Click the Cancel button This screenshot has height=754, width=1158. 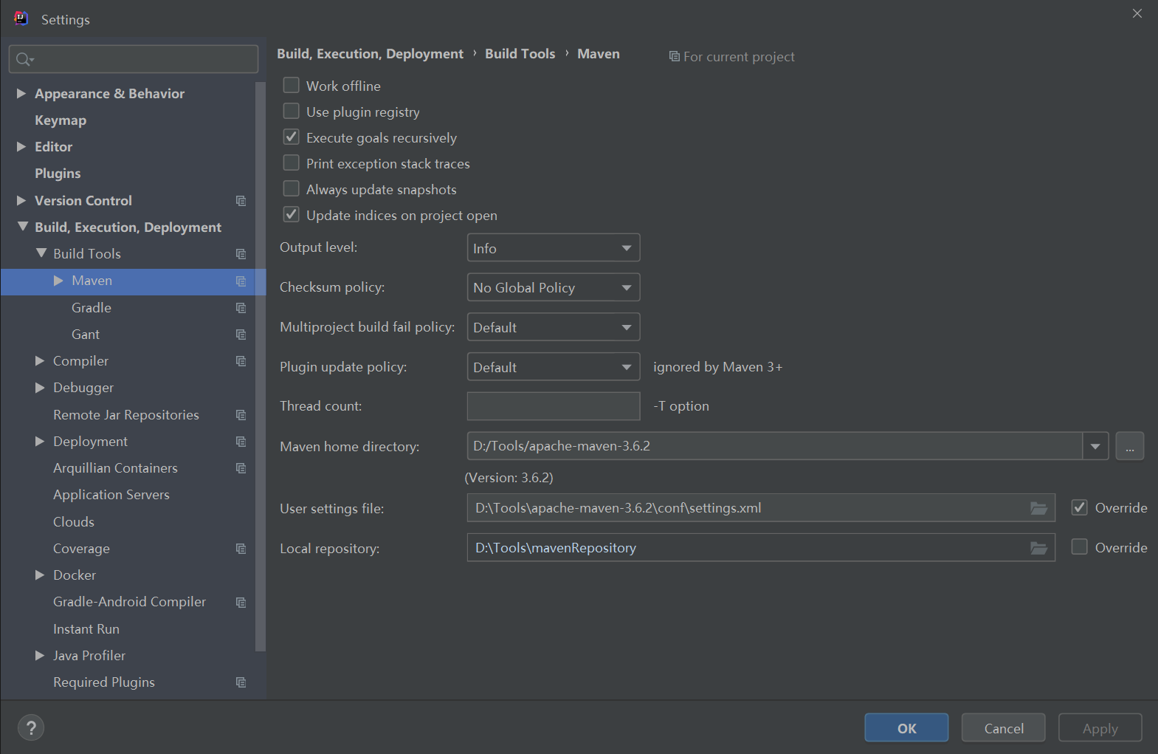click(1003, 728)
